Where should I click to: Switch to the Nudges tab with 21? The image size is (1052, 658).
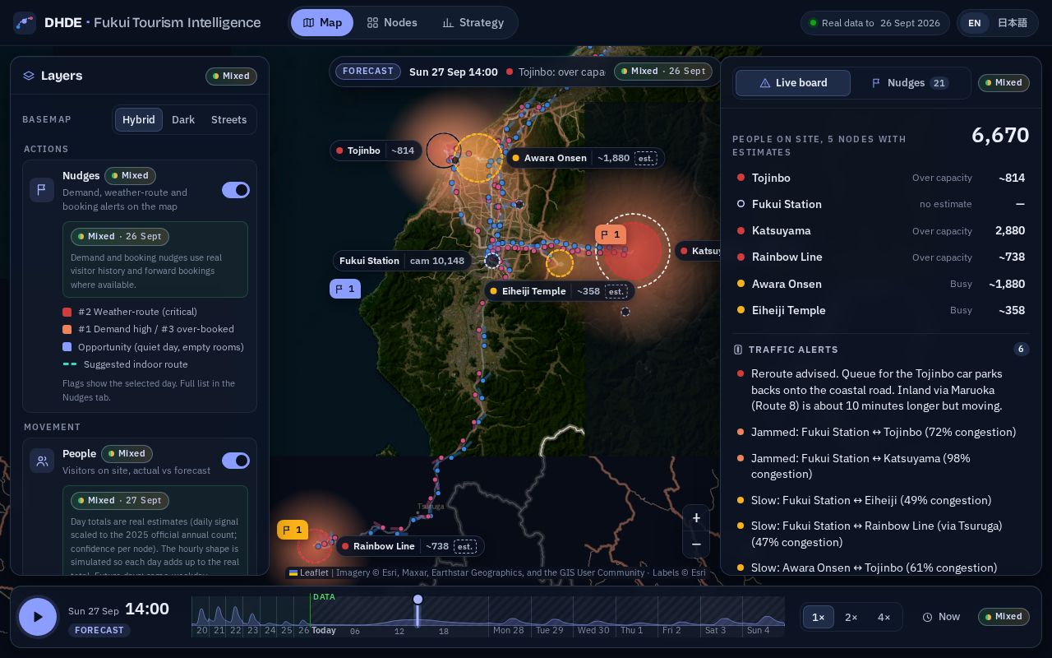click(x=910, y=83)
